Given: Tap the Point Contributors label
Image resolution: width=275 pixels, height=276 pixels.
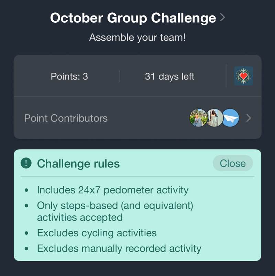Looking at the screenshot, I should click(x=66, y=118).
